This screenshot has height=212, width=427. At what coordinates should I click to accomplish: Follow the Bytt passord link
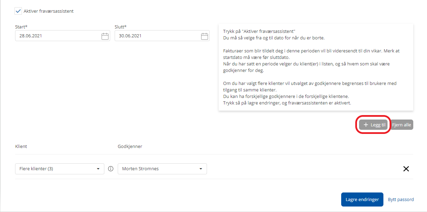[401, 199]
